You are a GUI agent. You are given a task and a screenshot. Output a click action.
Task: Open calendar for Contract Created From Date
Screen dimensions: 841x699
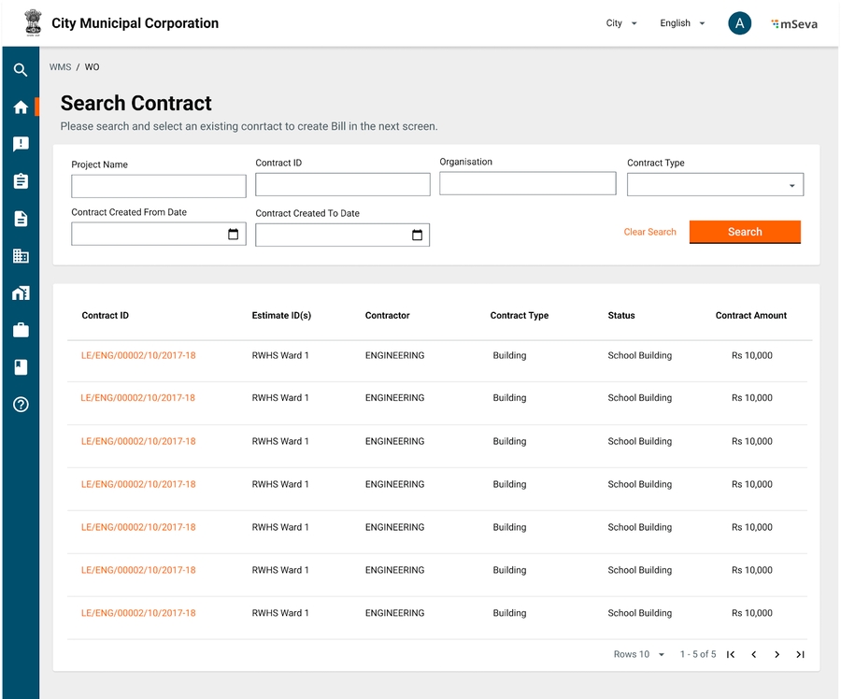pyautogui.click(x=234, y=235)
